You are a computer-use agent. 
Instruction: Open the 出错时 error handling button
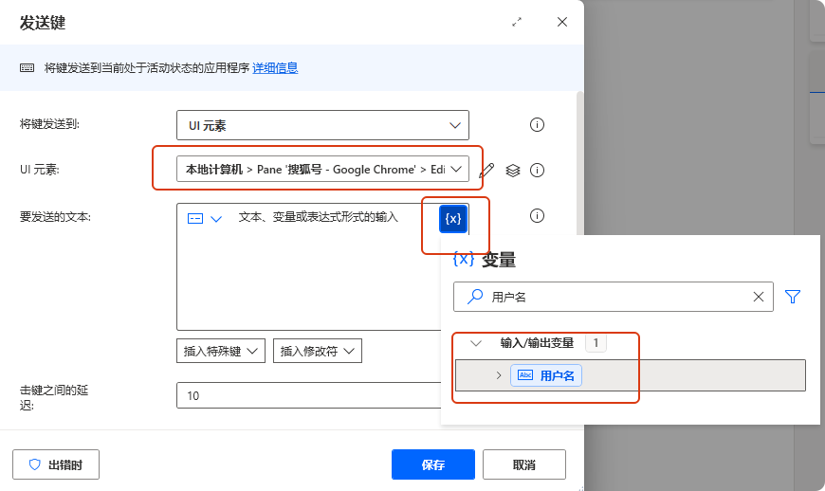(56, 464)
